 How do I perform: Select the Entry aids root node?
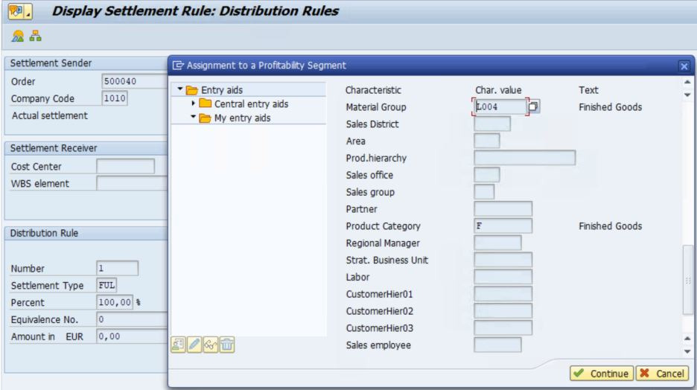[222, 90]
